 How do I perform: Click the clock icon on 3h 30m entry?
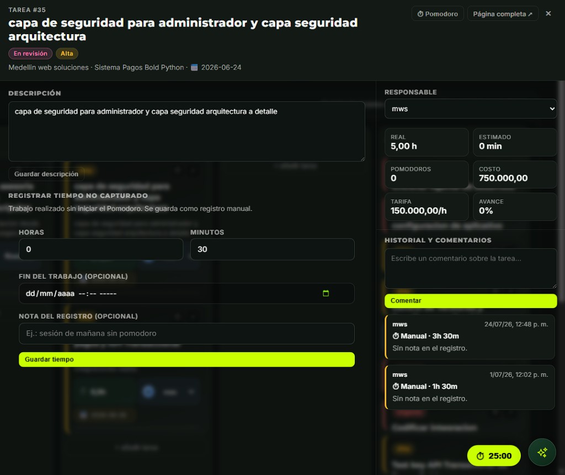coord(396,336)
